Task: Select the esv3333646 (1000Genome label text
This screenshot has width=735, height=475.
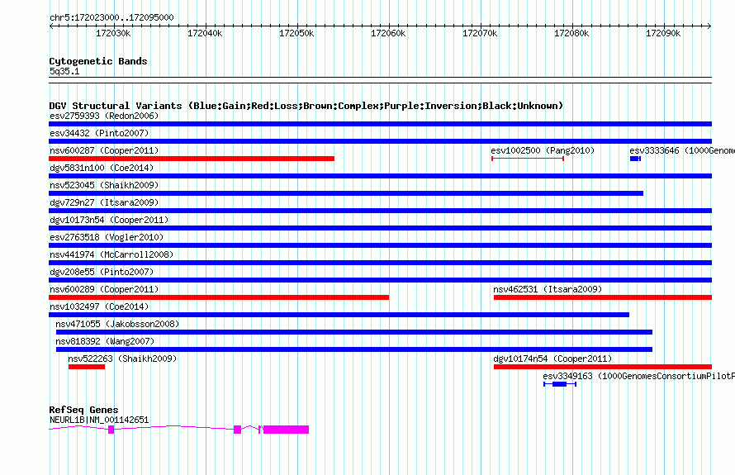Action: tap(682, 150)
